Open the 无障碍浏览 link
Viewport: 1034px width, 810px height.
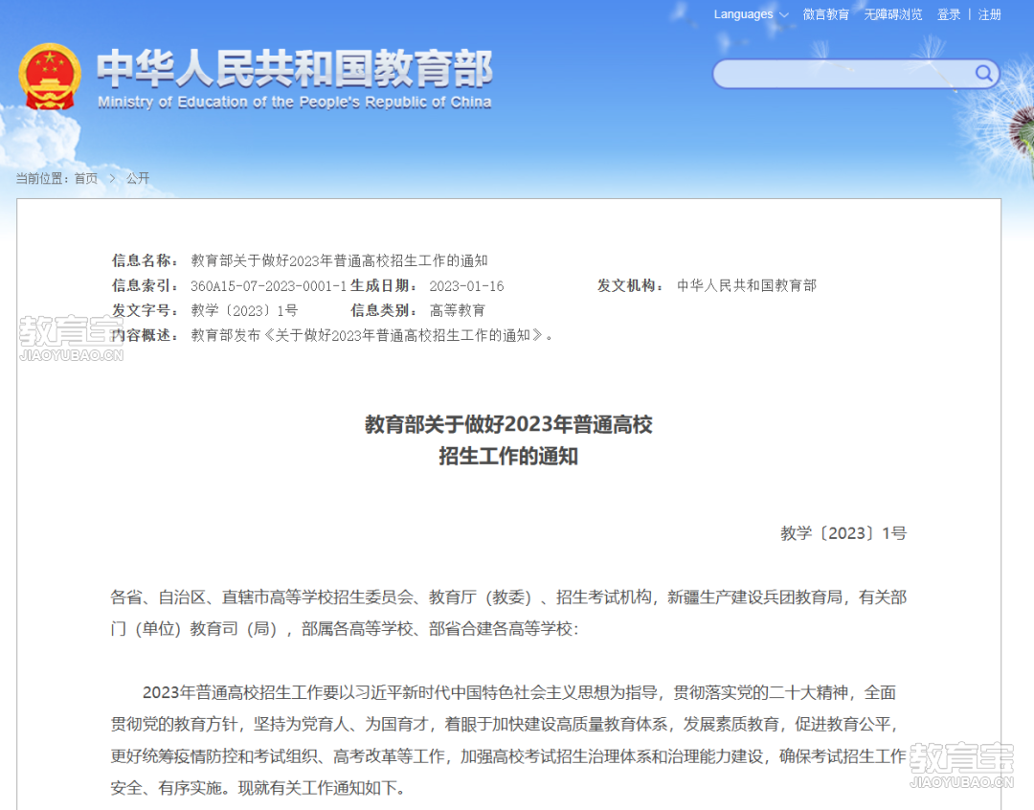tap(893, 14)
